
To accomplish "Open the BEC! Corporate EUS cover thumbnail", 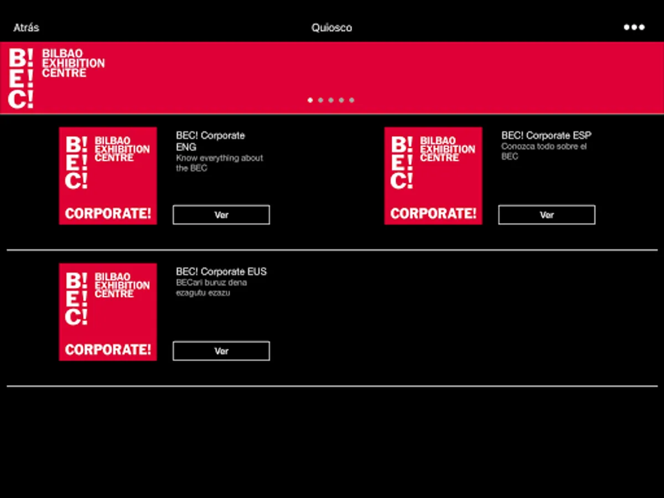I will pos(108,312).
